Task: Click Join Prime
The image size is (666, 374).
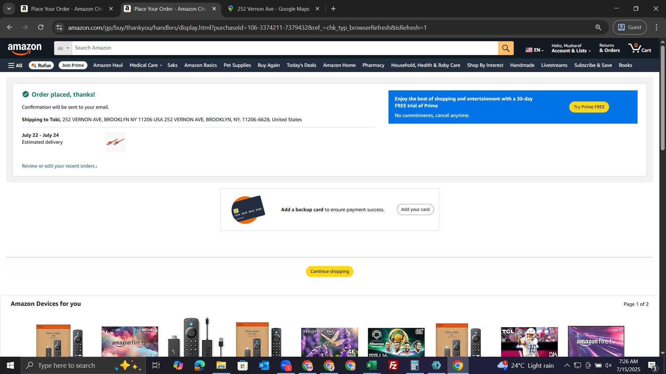Action: [73, 65]
